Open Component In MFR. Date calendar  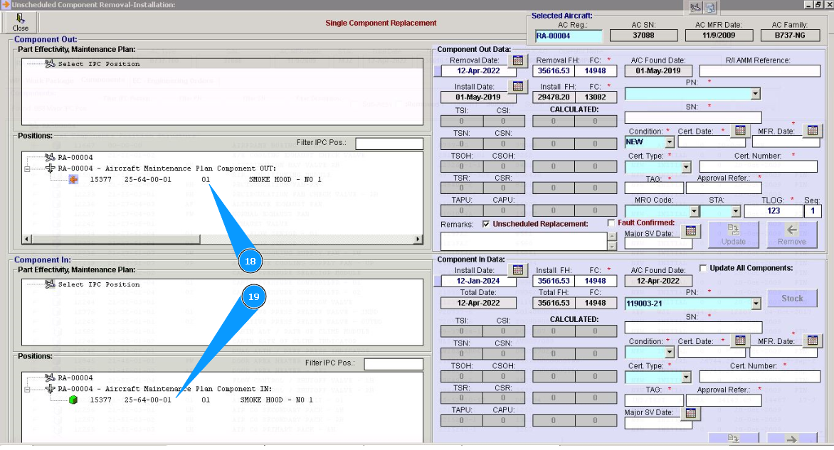812,340
